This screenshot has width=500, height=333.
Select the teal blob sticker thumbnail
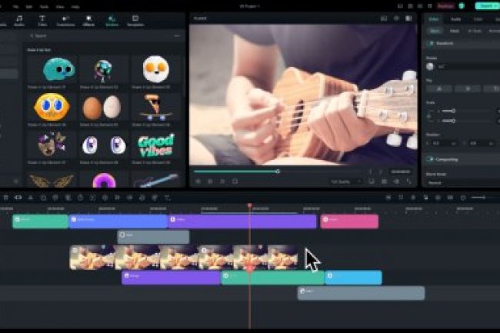tap(52, 70)
